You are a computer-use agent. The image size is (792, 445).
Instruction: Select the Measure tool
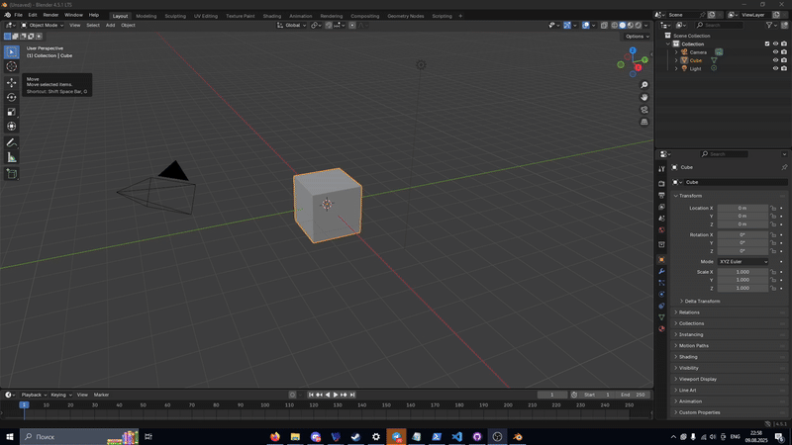(x=12, y=157)
